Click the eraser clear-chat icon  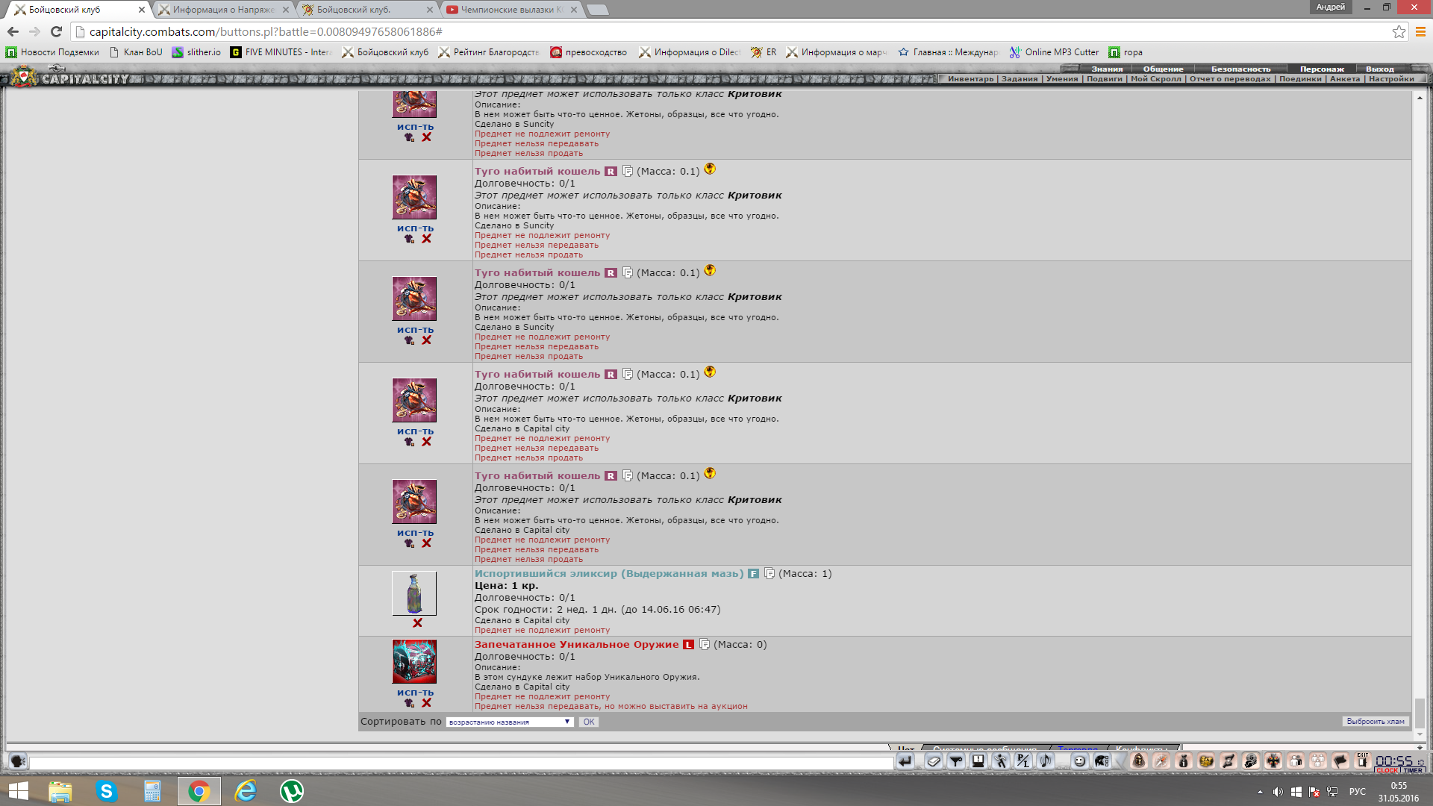tap(934, 761)
